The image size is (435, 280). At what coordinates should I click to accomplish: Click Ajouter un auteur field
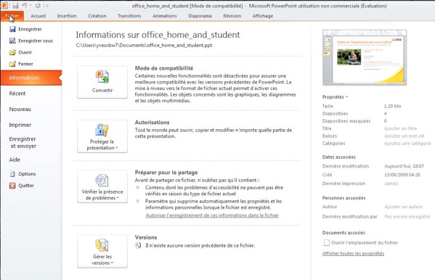pos(404,207)
